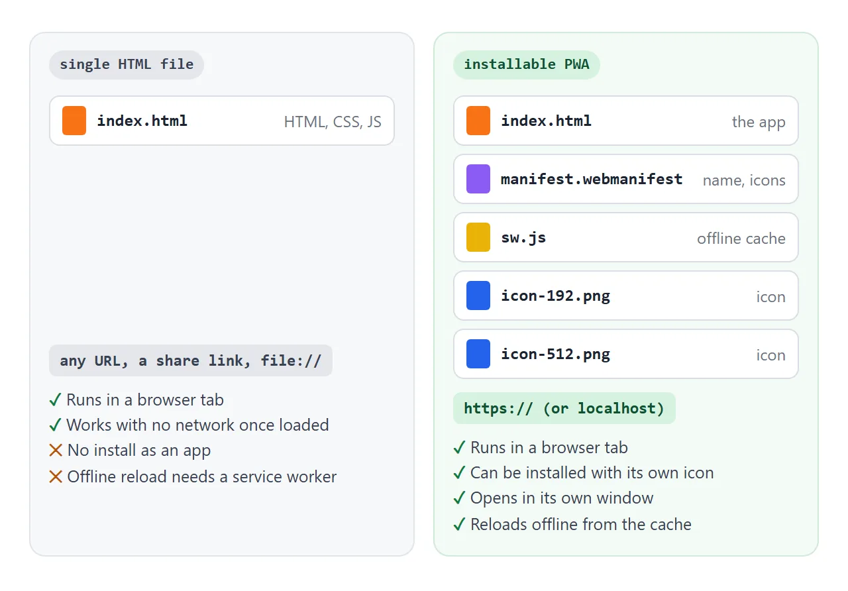The height and width of the screenshot is (591, 848).
Task: Click the "icon" description in the icon-192.png row
Action: [771, 297]
